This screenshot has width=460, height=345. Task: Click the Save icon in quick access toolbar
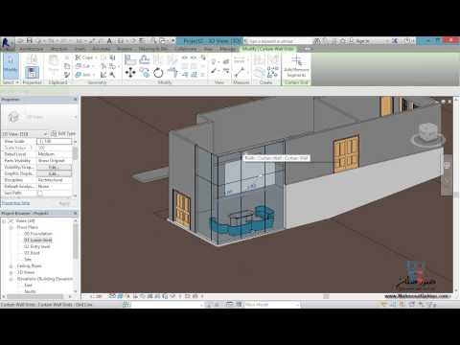click(30, 41)
